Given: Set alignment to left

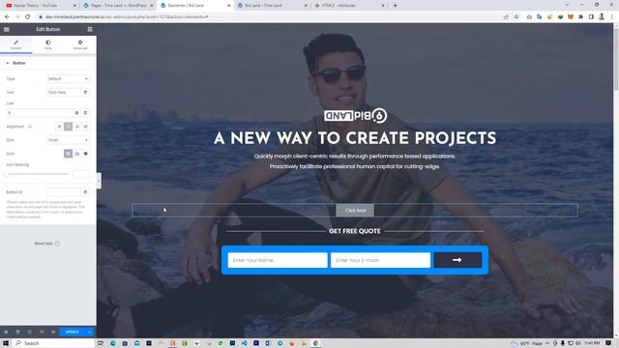Looking at the screenshot, I should click(x=59, y=127).
